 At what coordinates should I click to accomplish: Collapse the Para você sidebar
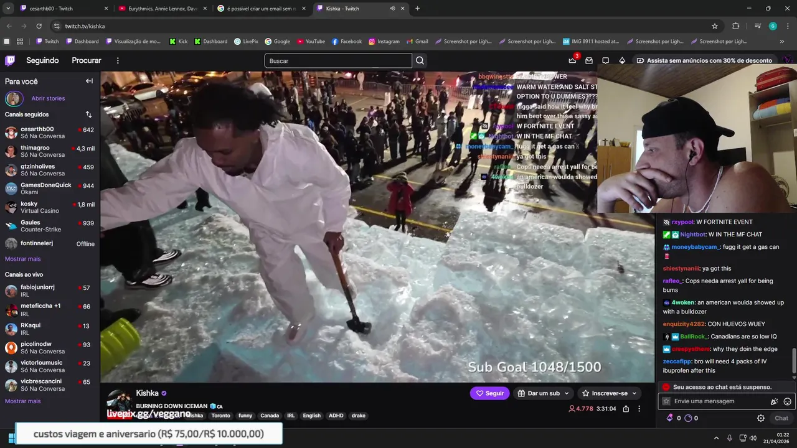click(x=89, y=81)
